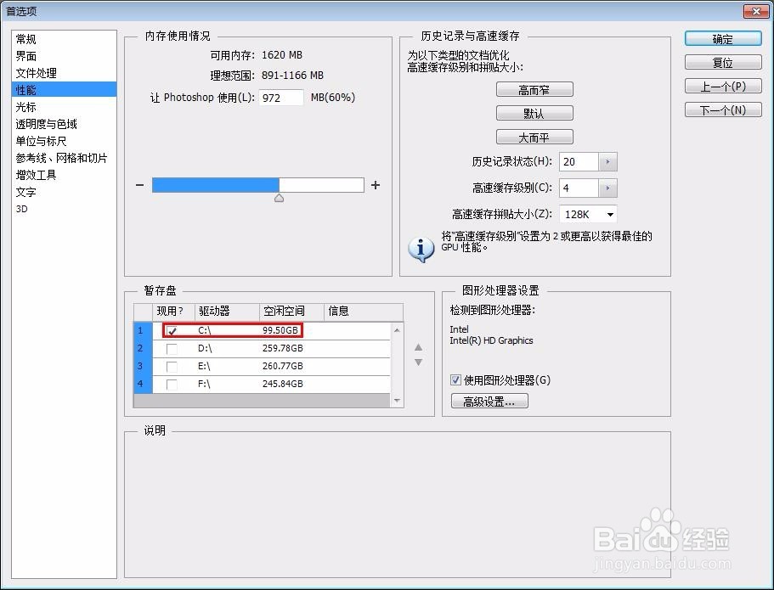Click the 复位 button

coord(723,63)
